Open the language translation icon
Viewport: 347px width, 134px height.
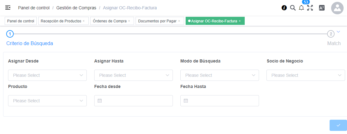click(322, 8)
